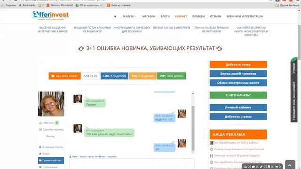The height and width of the screenshot is (169, 301).
Task: Click the avatar next to да message
Action: click(182, 143)
